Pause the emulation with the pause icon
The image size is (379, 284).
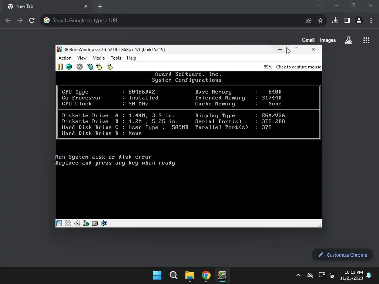pyautogui.click(x=60, y=67)
